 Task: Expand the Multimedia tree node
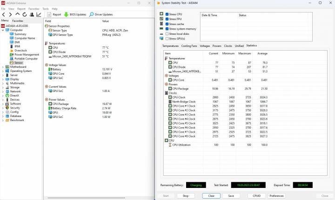[3, 83]
